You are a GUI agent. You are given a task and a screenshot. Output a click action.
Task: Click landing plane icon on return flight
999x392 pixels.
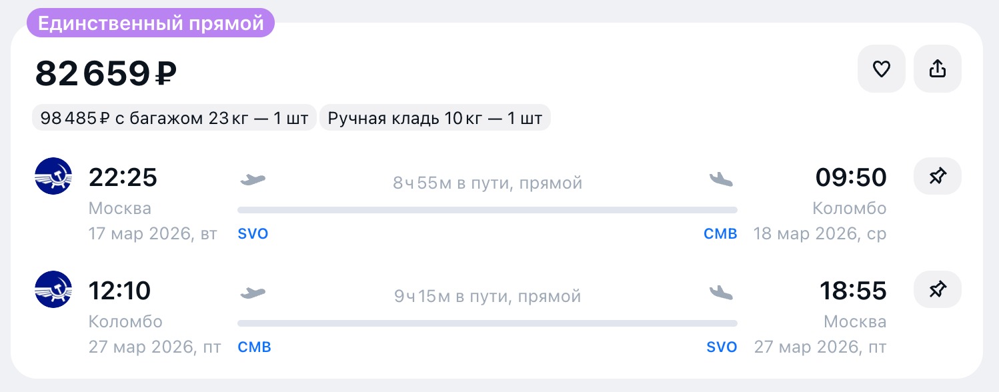(x=721, y=292)
